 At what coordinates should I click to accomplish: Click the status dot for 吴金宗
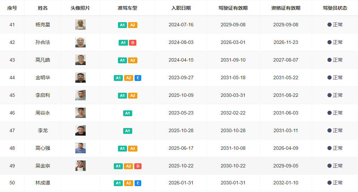(330, 166)
